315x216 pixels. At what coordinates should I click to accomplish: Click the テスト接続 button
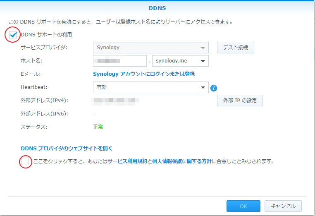click(x=236, y=48)
